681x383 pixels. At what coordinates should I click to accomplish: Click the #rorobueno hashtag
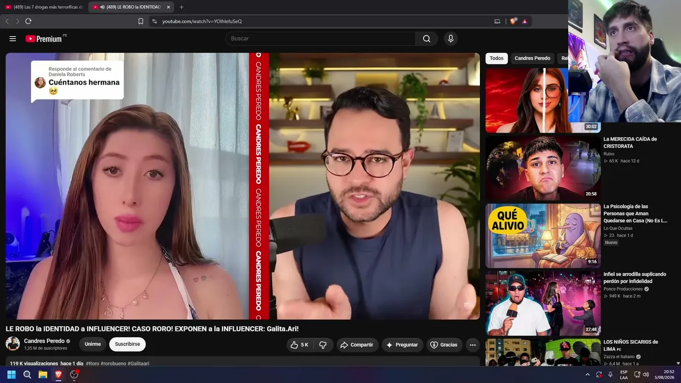[x=113, y=364]
